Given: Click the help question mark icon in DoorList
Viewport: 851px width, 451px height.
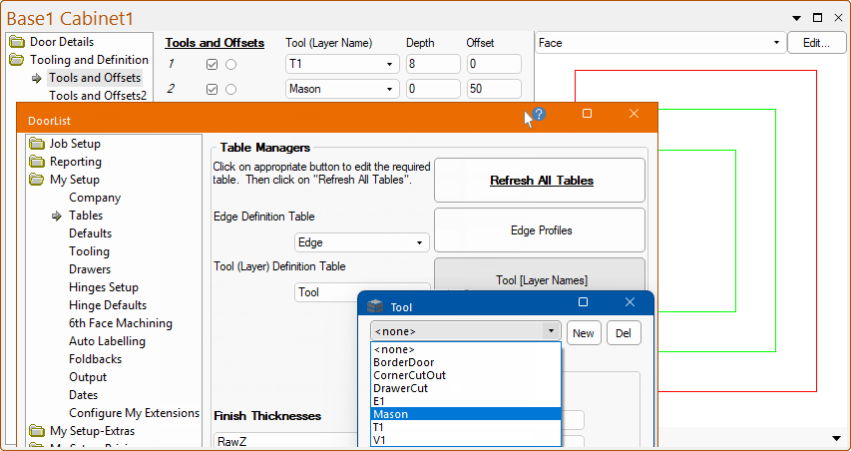Looking at the screenshot, I should tap(539, 114).
